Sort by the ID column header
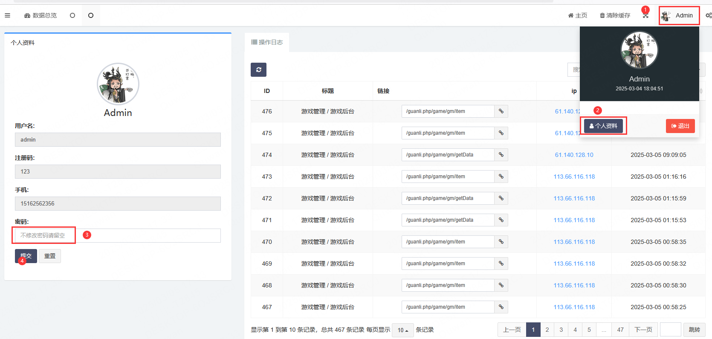Viewport: 712px width, 339px height. (x=267, y=91)
